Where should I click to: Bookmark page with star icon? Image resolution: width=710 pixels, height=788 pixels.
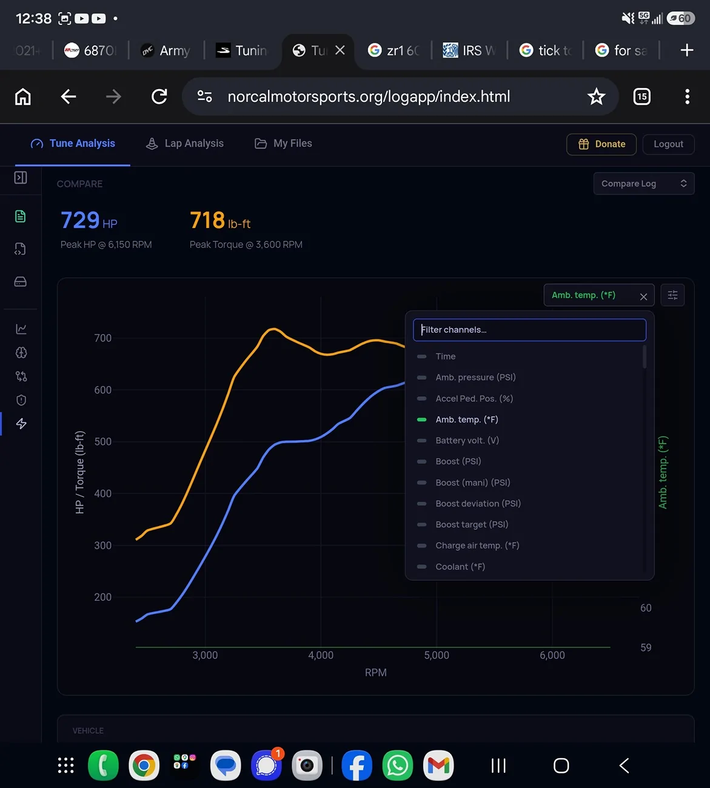pyautogui.click(x=597, y=96)
